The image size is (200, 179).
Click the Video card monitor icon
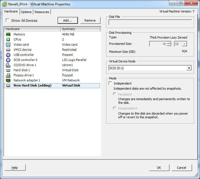pos(8,45)
